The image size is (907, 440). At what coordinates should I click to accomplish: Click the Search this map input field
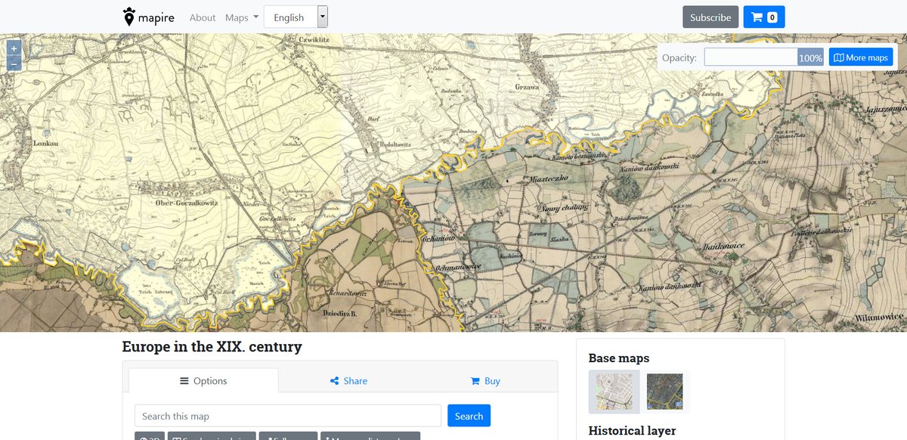(x=287, y=415)
